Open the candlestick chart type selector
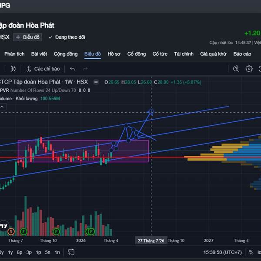 point(13,69)
